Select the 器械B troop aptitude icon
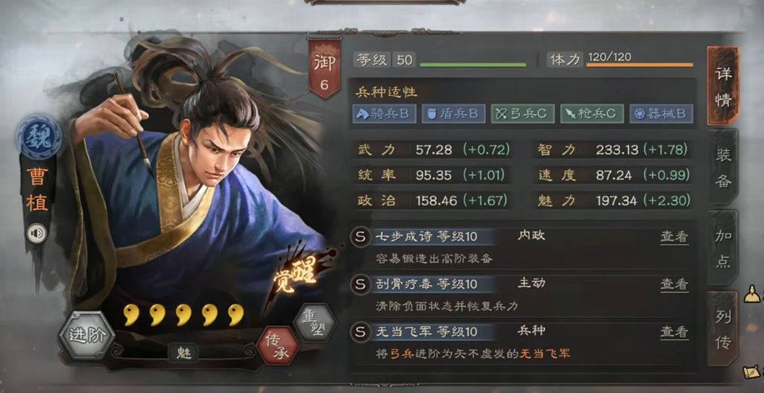 (661, 114)
